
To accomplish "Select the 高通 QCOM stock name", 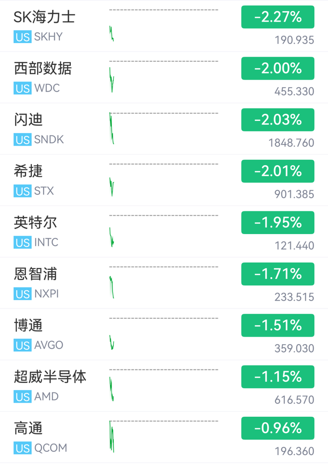I will (x=29, y=428).
